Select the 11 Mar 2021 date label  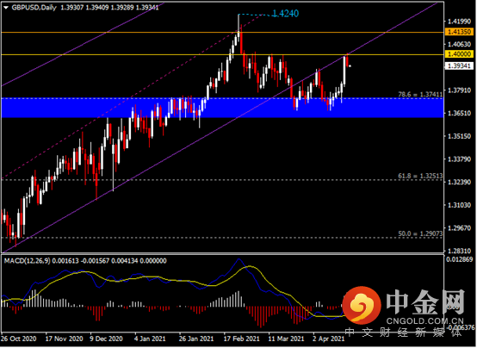point(286,339)
